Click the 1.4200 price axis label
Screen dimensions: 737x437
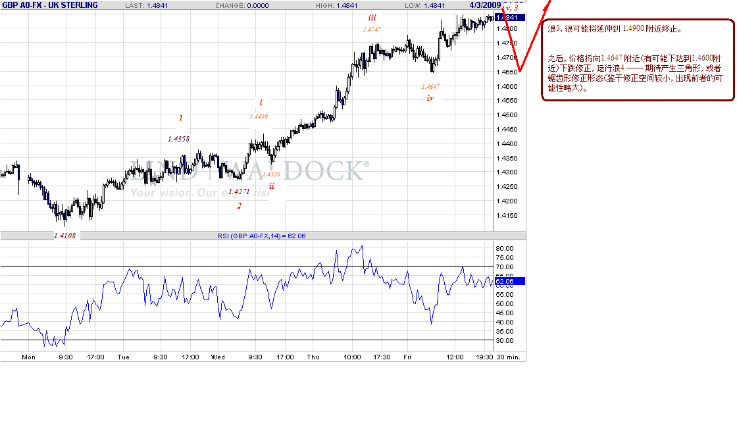pos(507,201)
